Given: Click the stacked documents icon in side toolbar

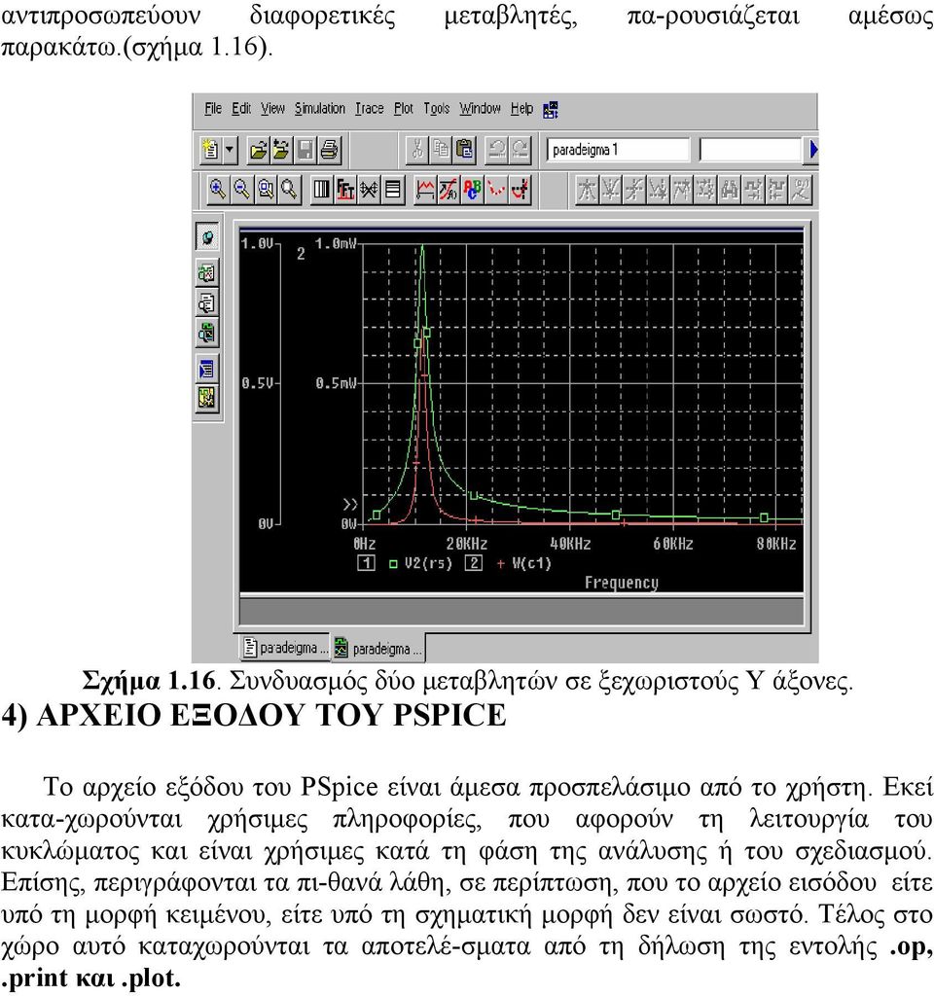Looking at the screenshot, I should [x=207, y=303].
